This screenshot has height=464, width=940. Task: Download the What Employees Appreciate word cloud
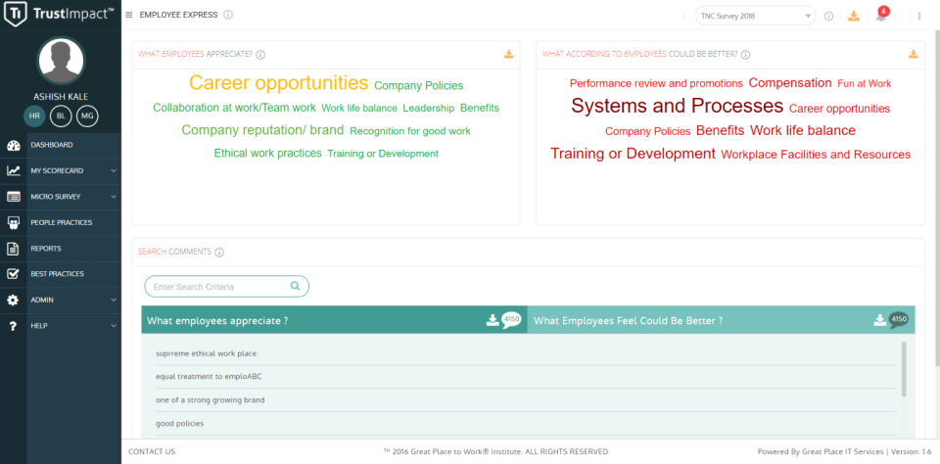pyautogui.click(x=509, y=55)
